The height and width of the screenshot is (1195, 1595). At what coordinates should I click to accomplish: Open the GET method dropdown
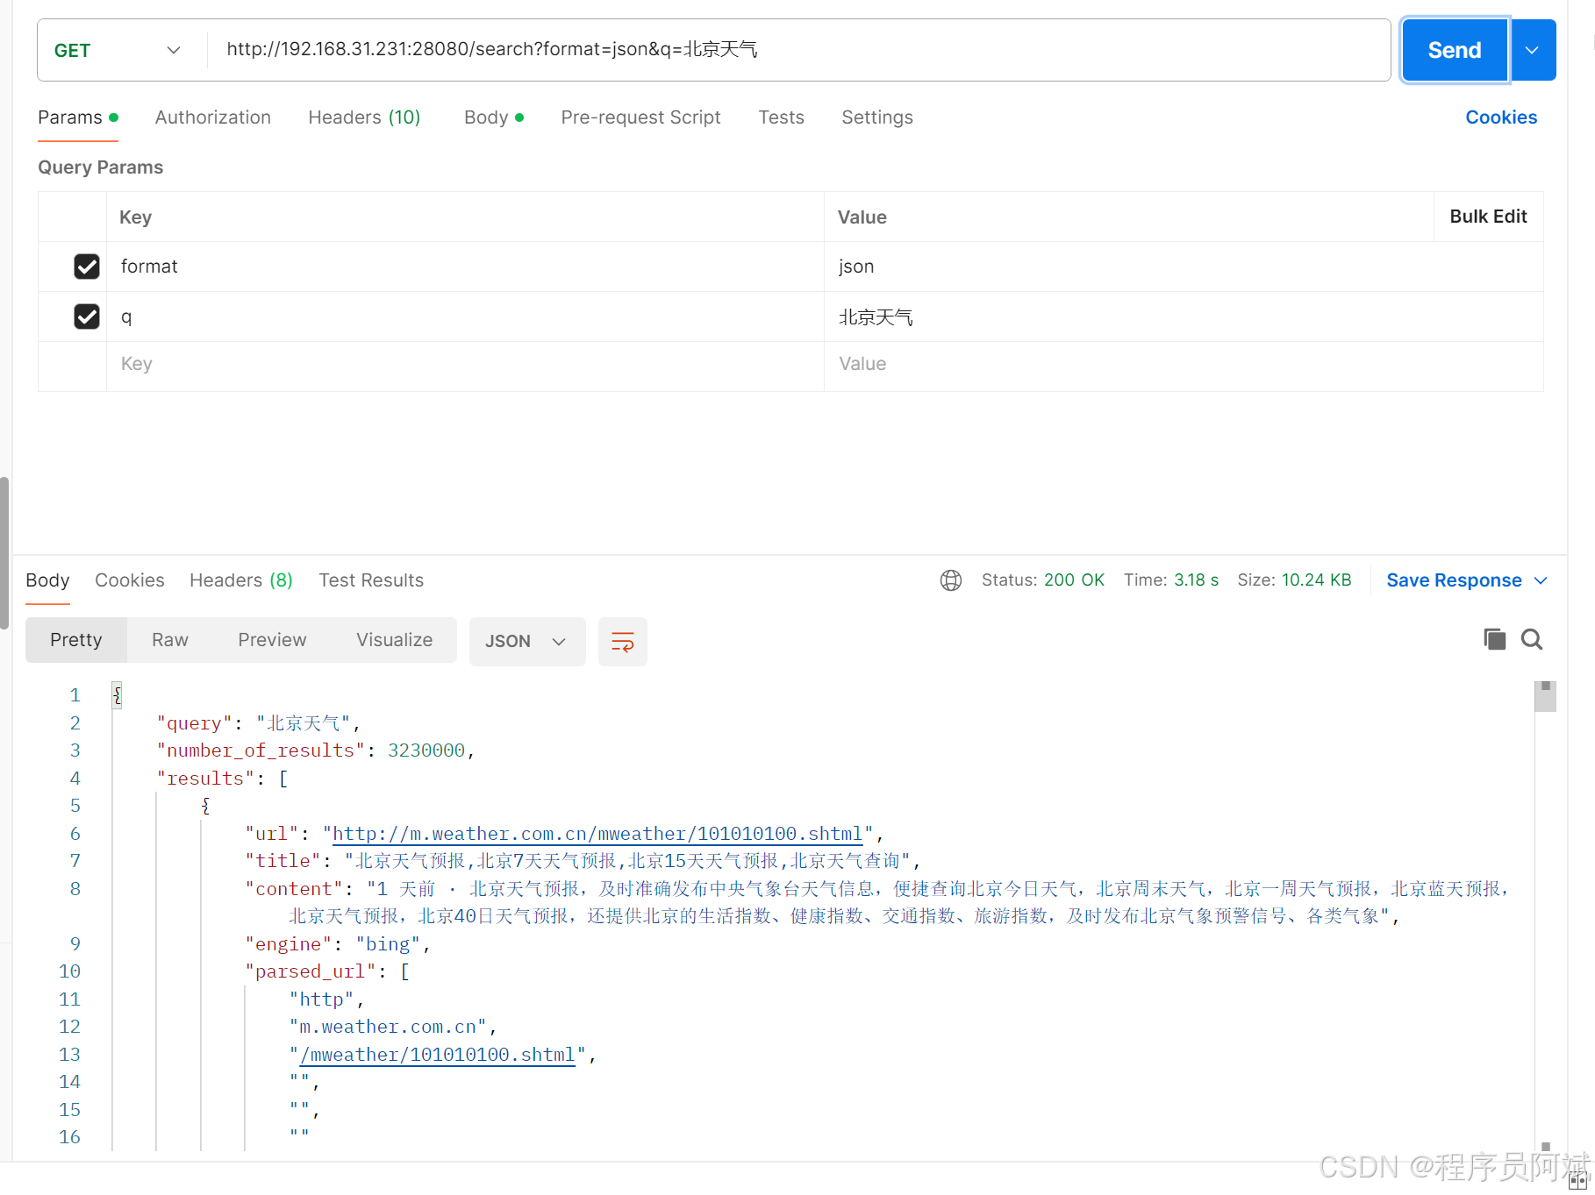coord(118,51)
